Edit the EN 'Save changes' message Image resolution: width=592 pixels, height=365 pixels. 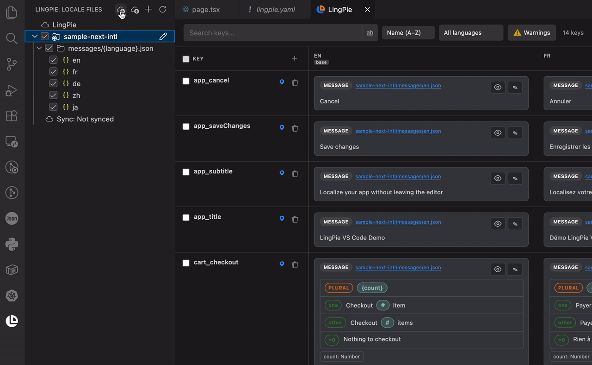pos(515,133)
